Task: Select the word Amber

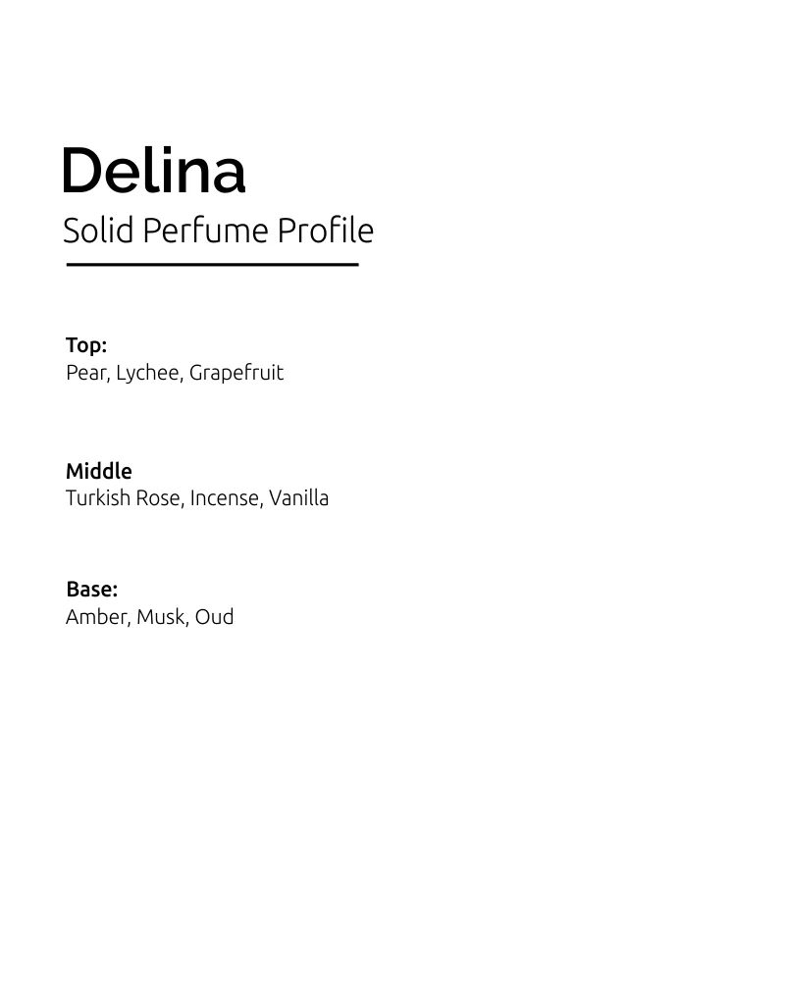Action: click(x=96, y=617)
